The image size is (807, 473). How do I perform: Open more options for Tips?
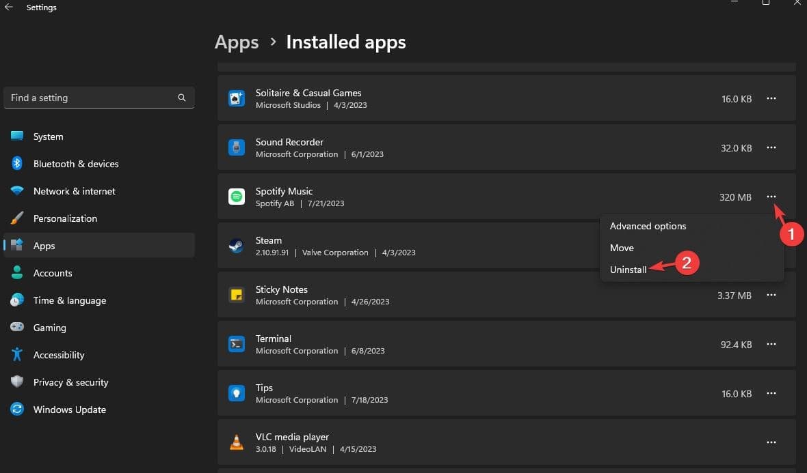771,393
